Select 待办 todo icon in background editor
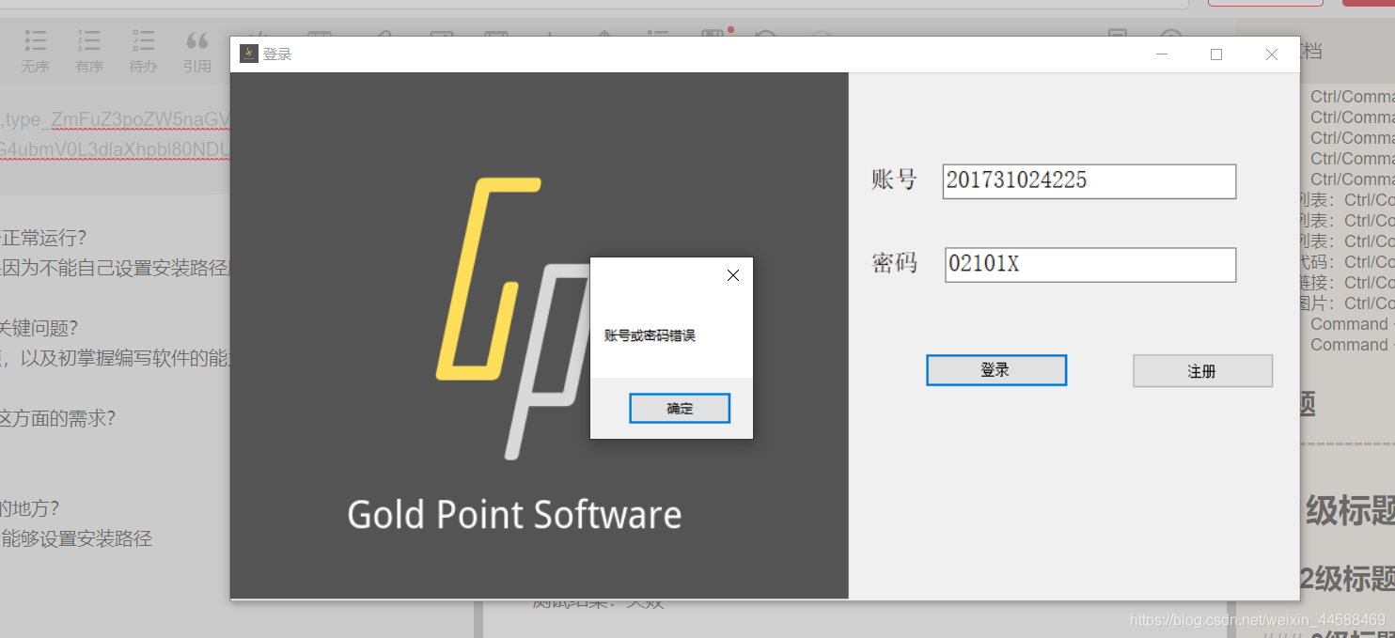 coord(143,52)
